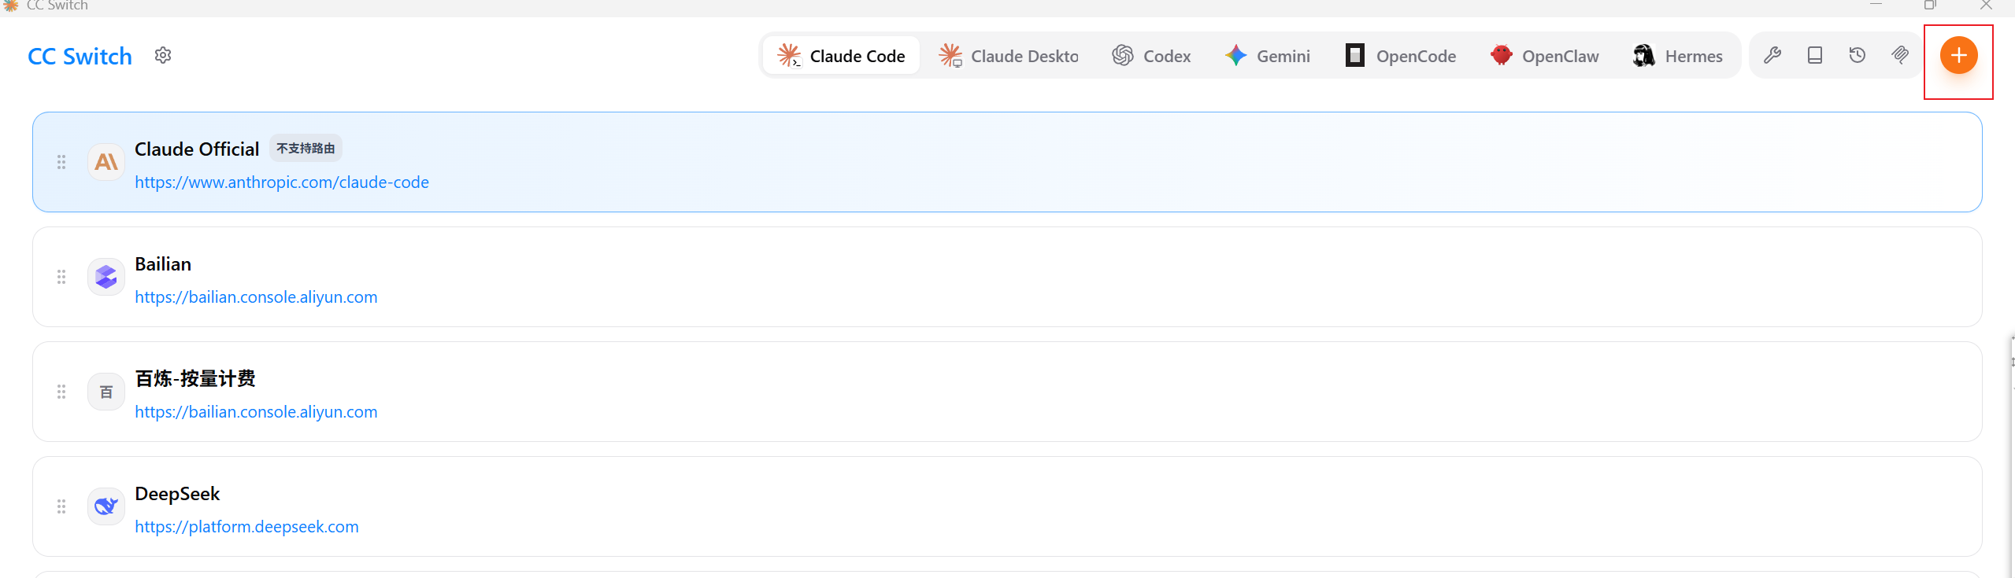Select the 百炼-按量计费 provider name

195,379
